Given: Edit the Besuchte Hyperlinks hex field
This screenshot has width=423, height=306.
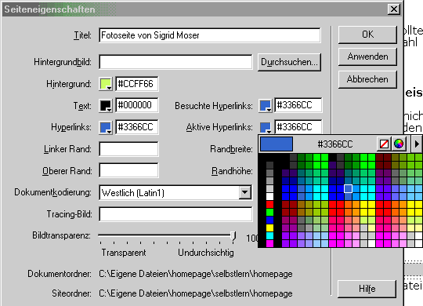Looking at the screenshot, I should 298,105.
